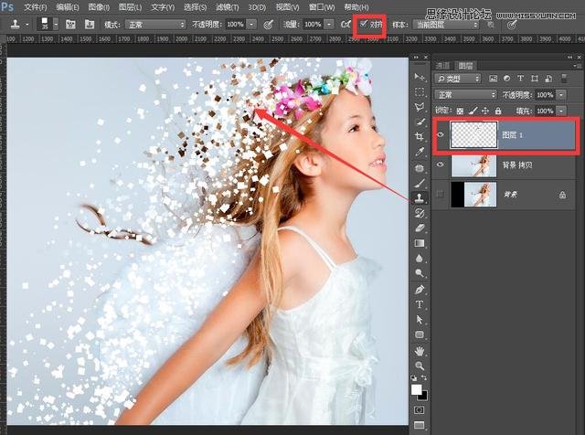The height and width of the screenshot is (435, 585).
Task: Select the Pen tool
Action: (x=420, y=290)
